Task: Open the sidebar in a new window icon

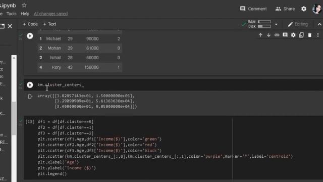Action: (2, 26)
